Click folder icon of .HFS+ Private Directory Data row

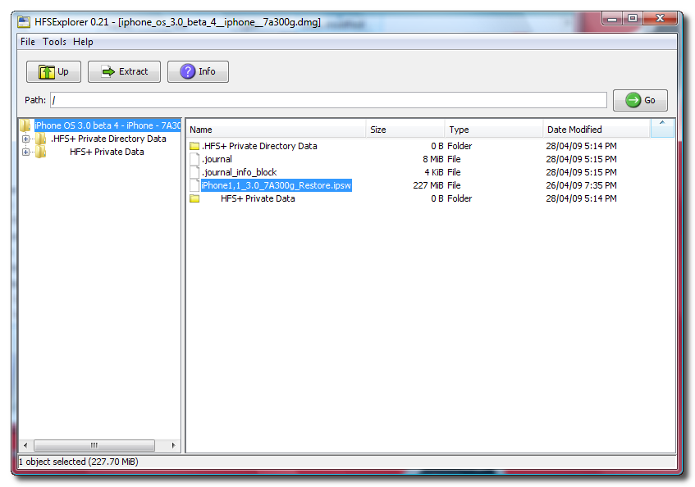[x=194, y=146]
